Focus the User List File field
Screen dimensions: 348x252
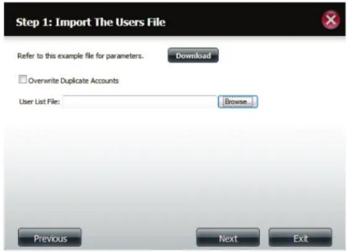click(x=139, y=102)
